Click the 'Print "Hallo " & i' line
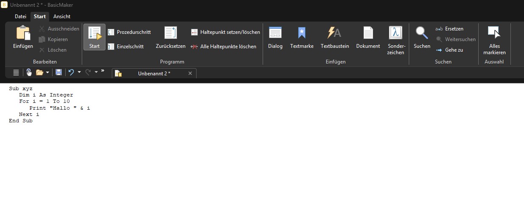 tap(60, 108)
